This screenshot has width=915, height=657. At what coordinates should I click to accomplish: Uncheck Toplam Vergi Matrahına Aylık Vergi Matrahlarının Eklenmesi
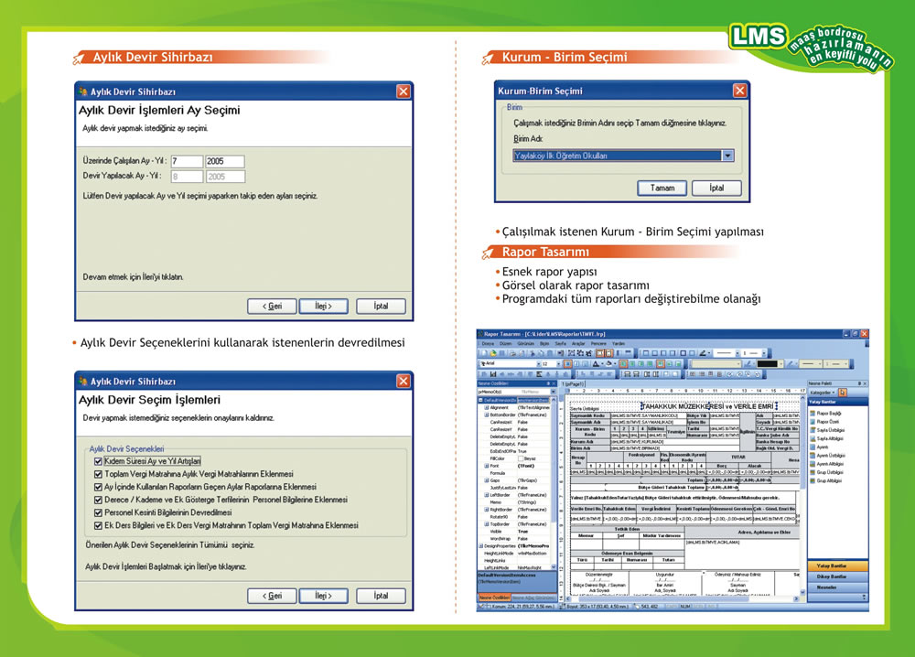click(x=98, y=474)
